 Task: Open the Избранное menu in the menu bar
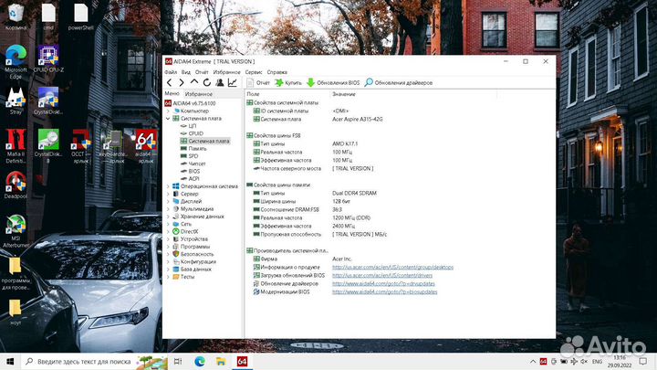(x=226, y=72)
